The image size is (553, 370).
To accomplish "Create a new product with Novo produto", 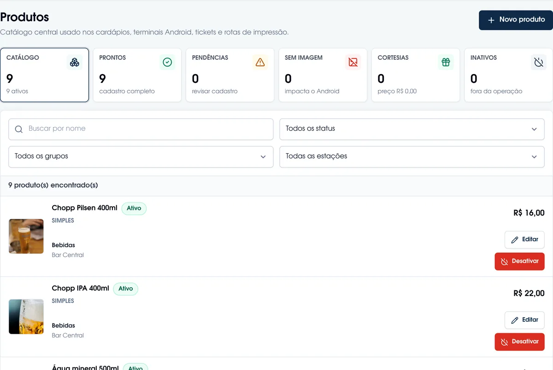I will click(516, 20).
